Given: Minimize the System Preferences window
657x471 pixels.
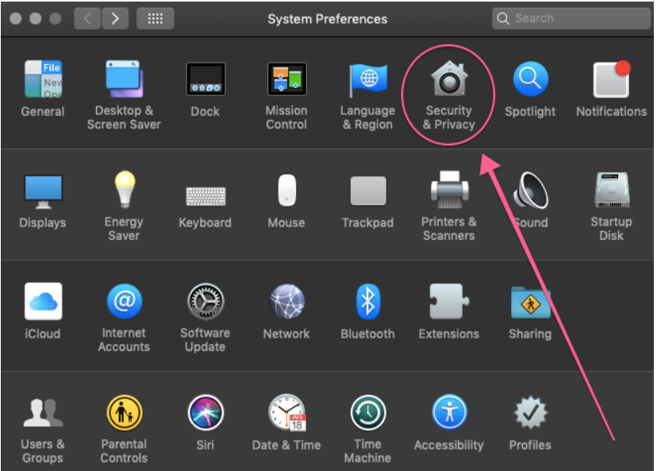Looking at the screenshot, I should 36,18.
